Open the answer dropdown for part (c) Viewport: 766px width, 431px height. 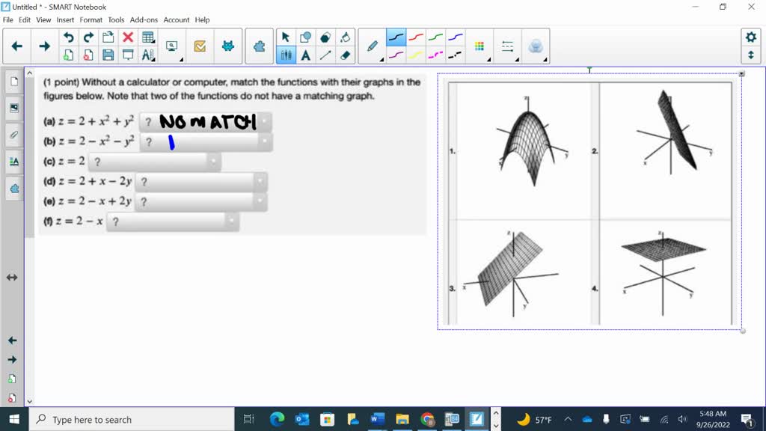pos(212,161)
